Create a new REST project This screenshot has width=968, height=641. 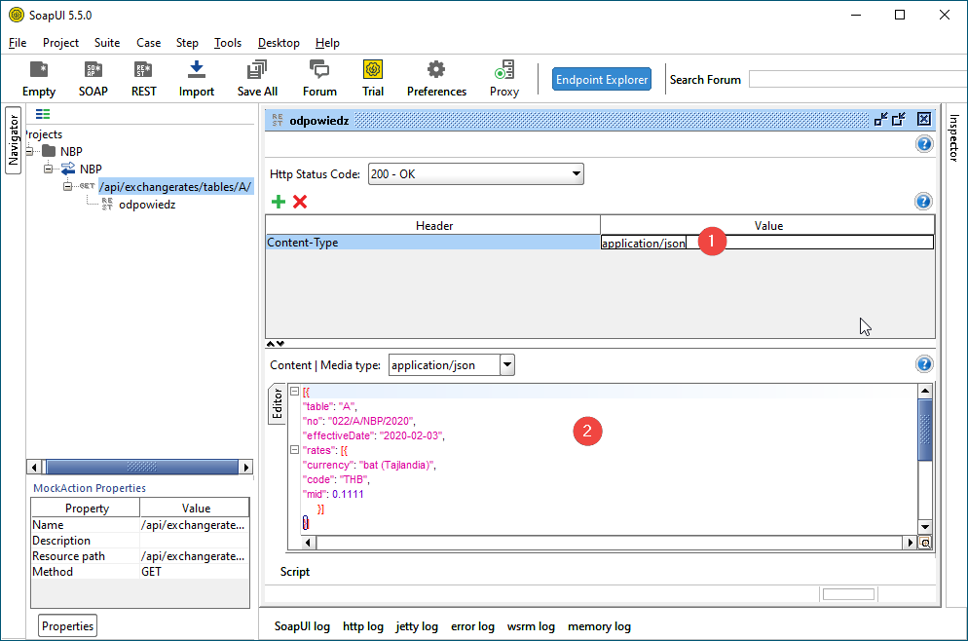143,79
